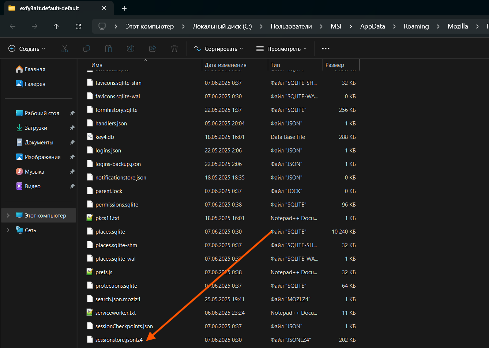489x348 pixels.
Task: Click the Paste clipboard icon
Action: pos(109,49)
